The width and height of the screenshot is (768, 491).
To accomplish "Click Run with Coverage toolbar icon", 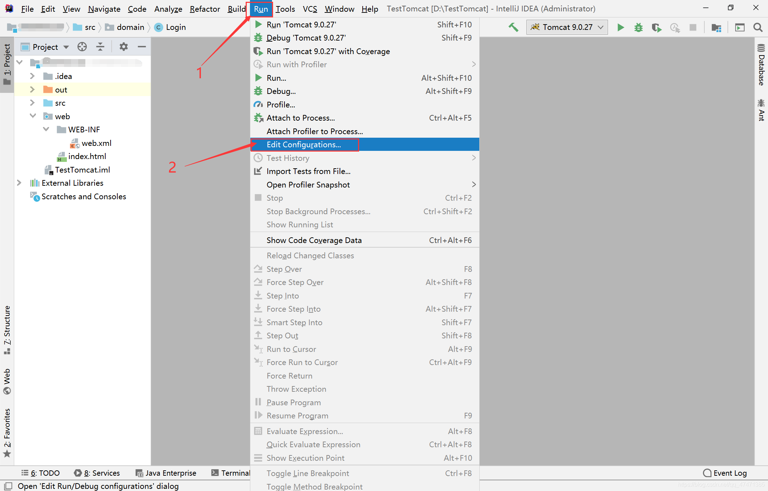I will pos(656,27).
